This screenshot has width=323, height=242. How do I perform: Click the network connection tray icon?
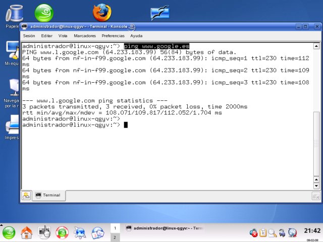(x=282, y=233)
